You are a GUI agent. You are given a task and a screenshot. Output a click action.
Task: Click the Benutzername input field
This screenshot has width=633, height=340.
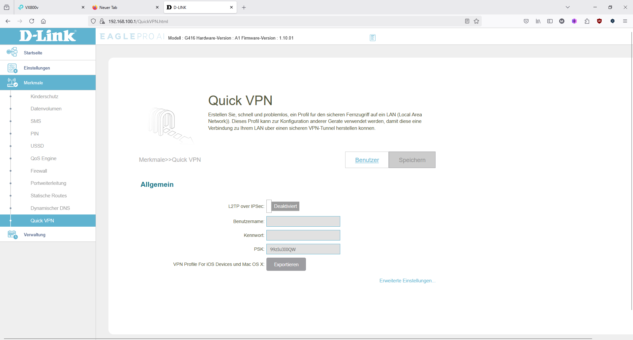point(303,221)
